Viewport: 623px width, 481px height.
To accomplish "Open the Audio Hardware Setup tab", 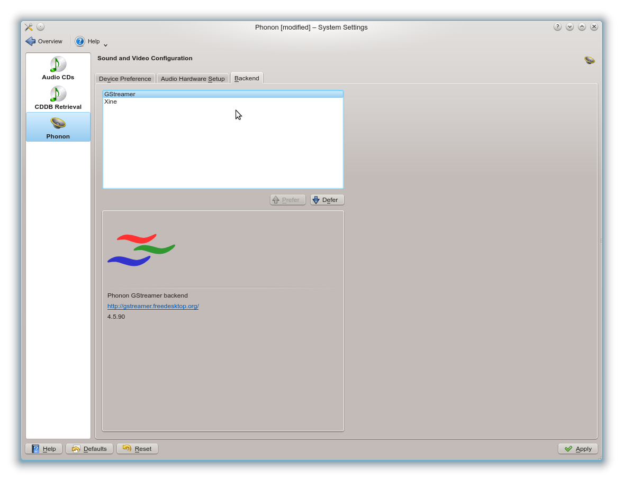I will point(193,78).
